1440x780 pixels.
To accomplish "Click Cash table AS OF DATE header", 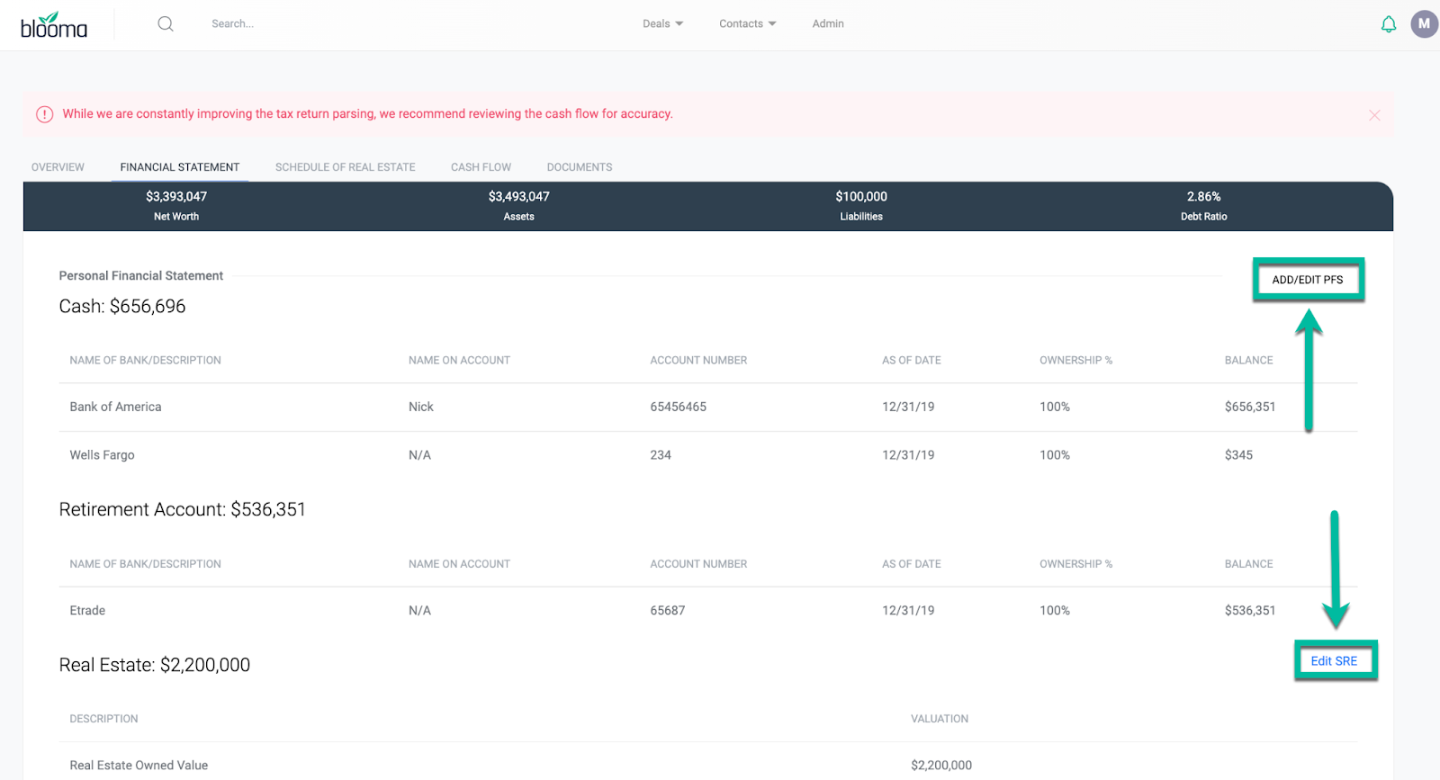I will [x=911, y=361].
